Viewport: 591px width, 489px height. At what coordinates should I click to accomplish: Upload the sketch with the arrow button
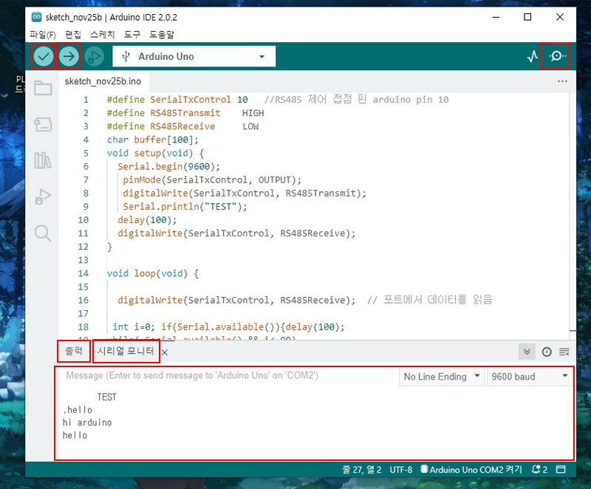click(69, 57)
